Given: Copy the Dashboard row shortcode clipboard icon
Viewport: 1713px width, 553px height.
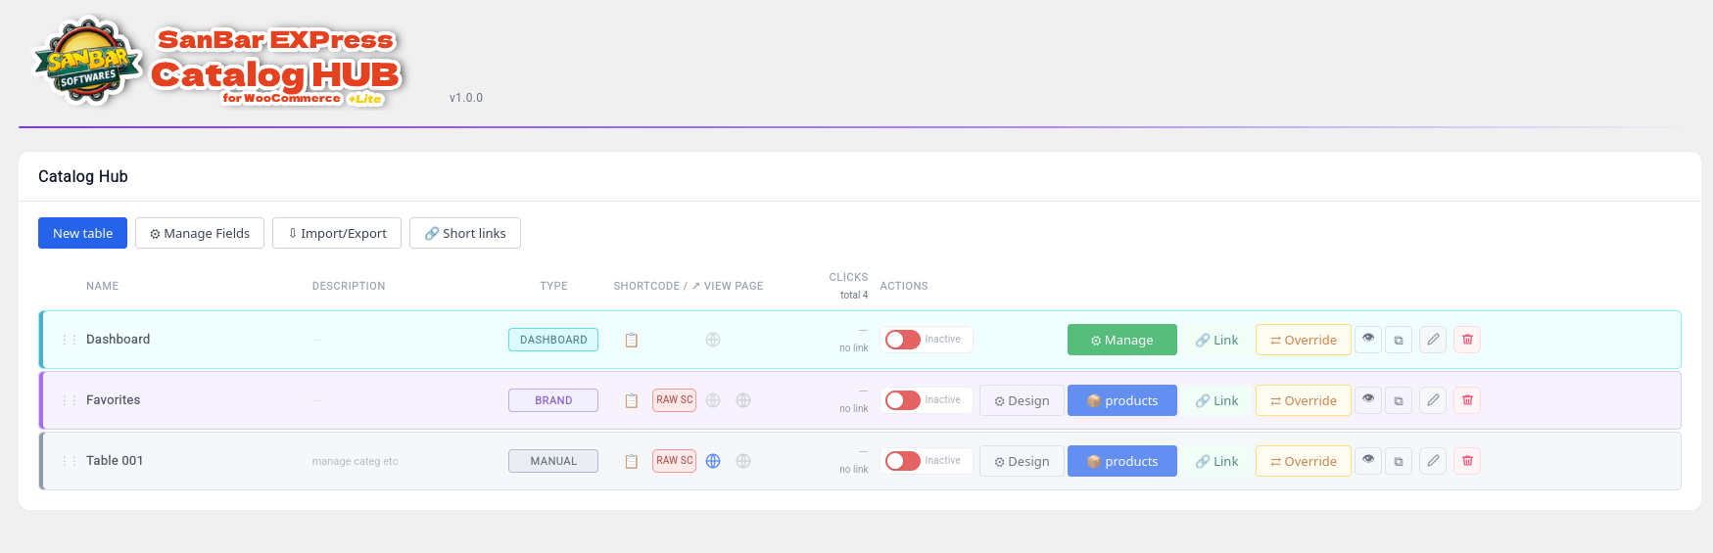Looking at the screenshot, I should [632, 340].
